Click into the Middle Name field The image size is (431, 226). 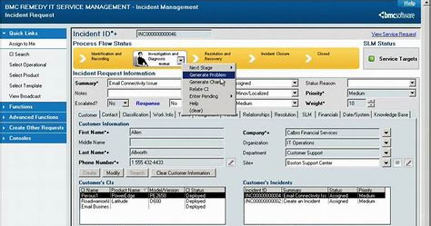click(x=177, y=143)
